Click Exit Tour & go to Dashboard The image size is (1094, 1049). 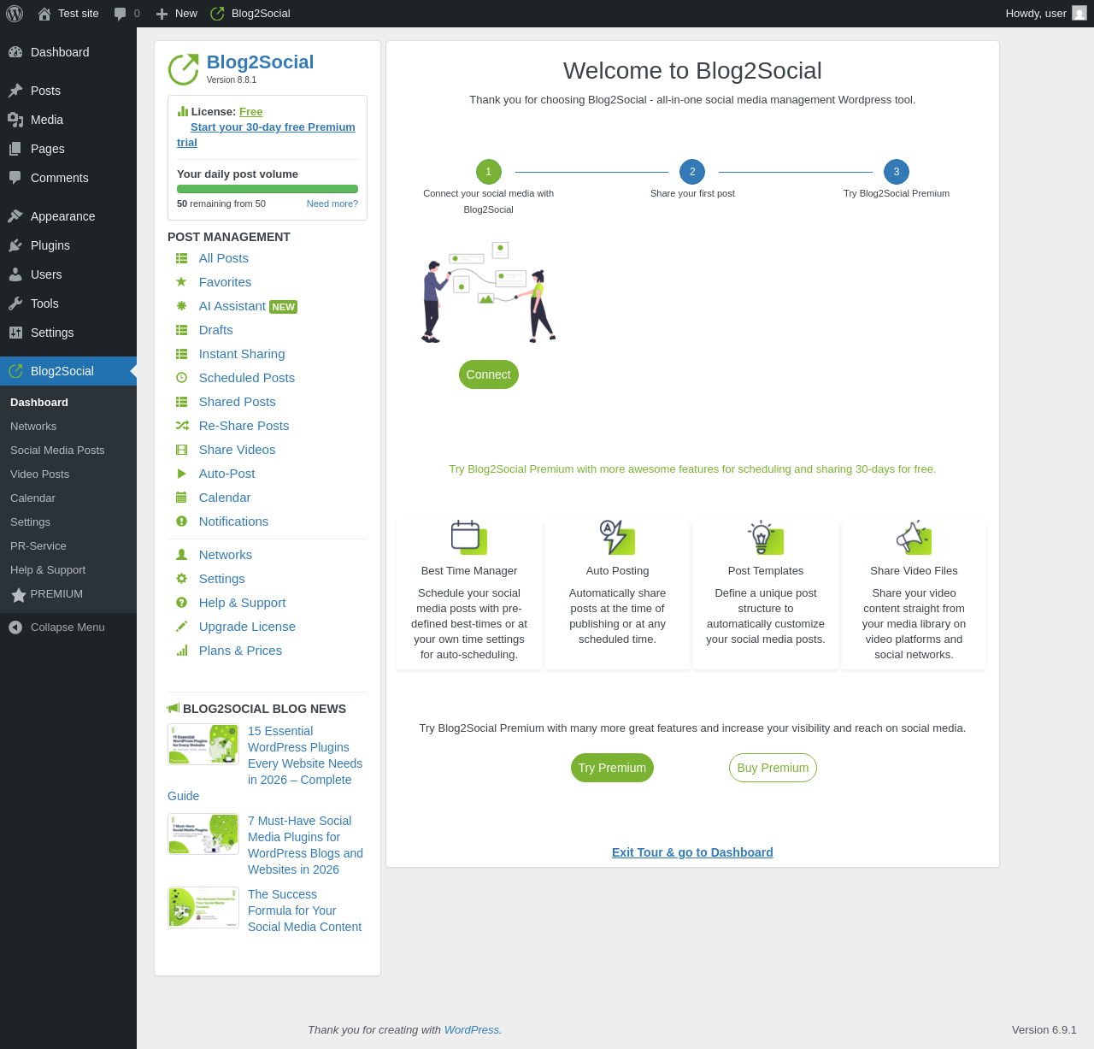[x=692, y=852]
